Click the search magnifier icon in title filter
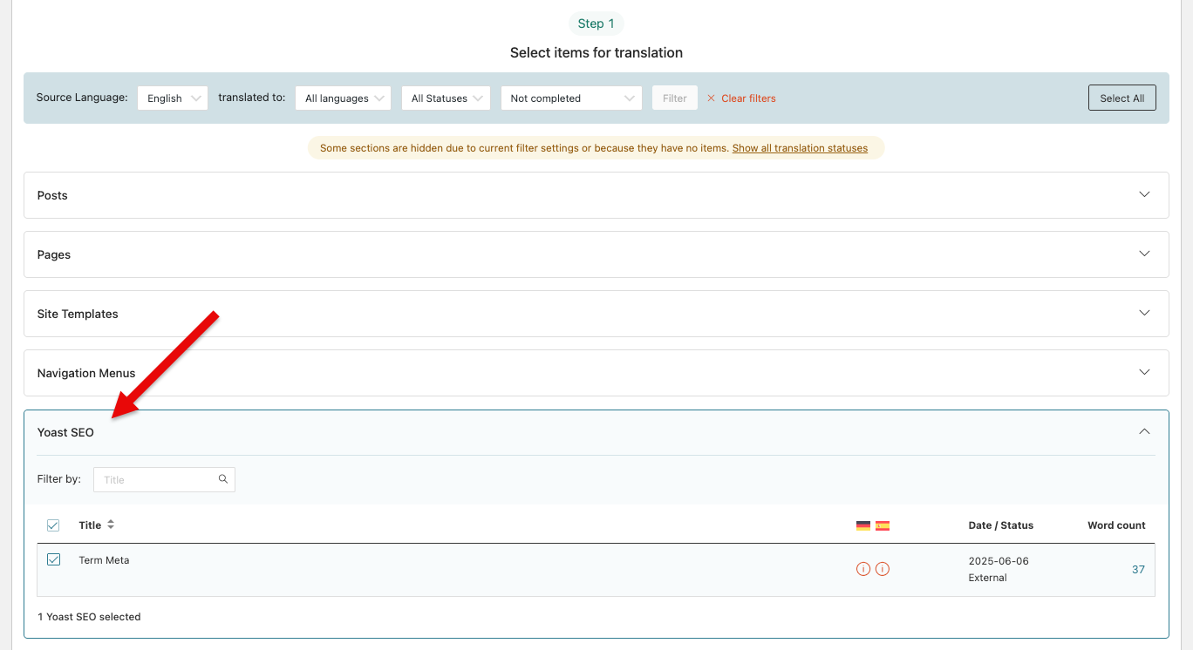The height and width of the screenshot is (650, 1193). [x=223, y=479]
